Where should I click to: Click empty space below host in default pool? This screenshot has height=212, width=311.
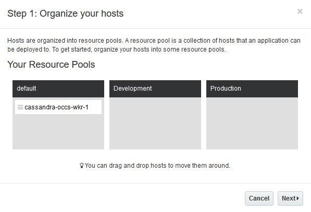click(58, 132)
